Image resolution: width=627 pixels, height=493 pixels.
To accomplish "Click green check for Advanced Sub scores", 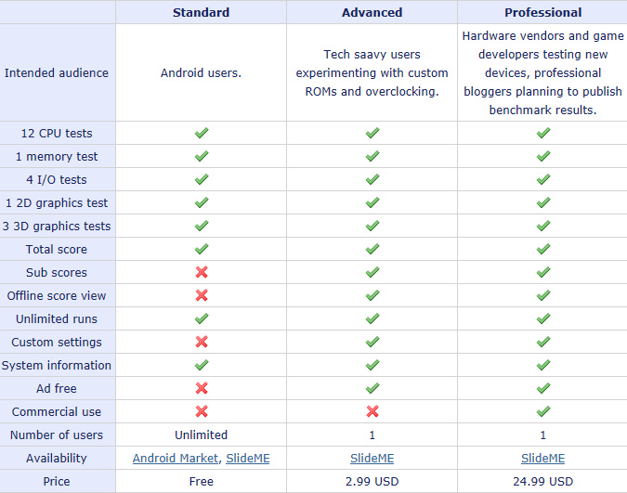I will pos(372,273).
